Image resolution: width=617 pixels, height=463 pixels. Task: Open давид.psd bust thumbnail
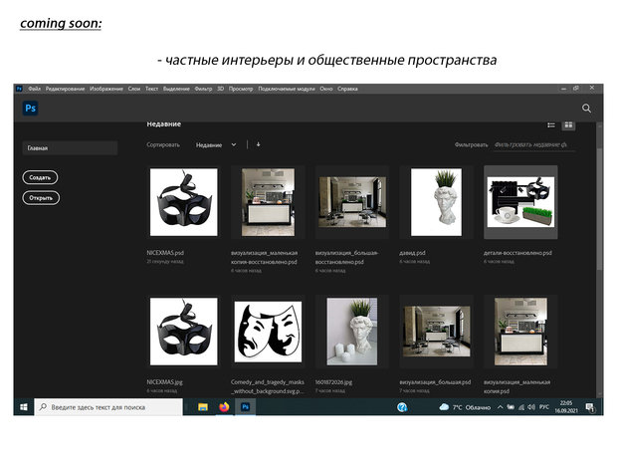pyautogui.click(x=437, y=202)
